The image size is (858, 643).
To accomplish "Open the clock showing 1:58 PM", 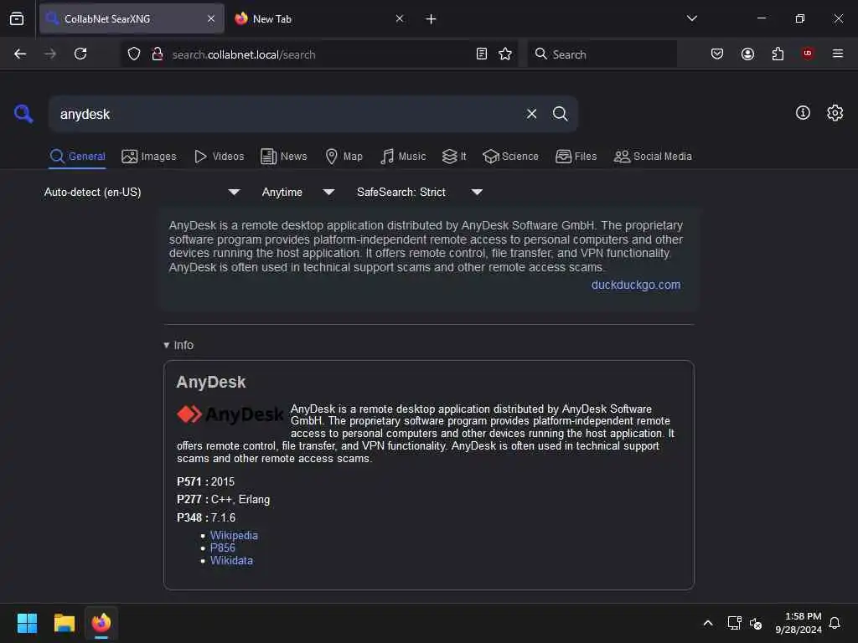I will pos(799,623).
